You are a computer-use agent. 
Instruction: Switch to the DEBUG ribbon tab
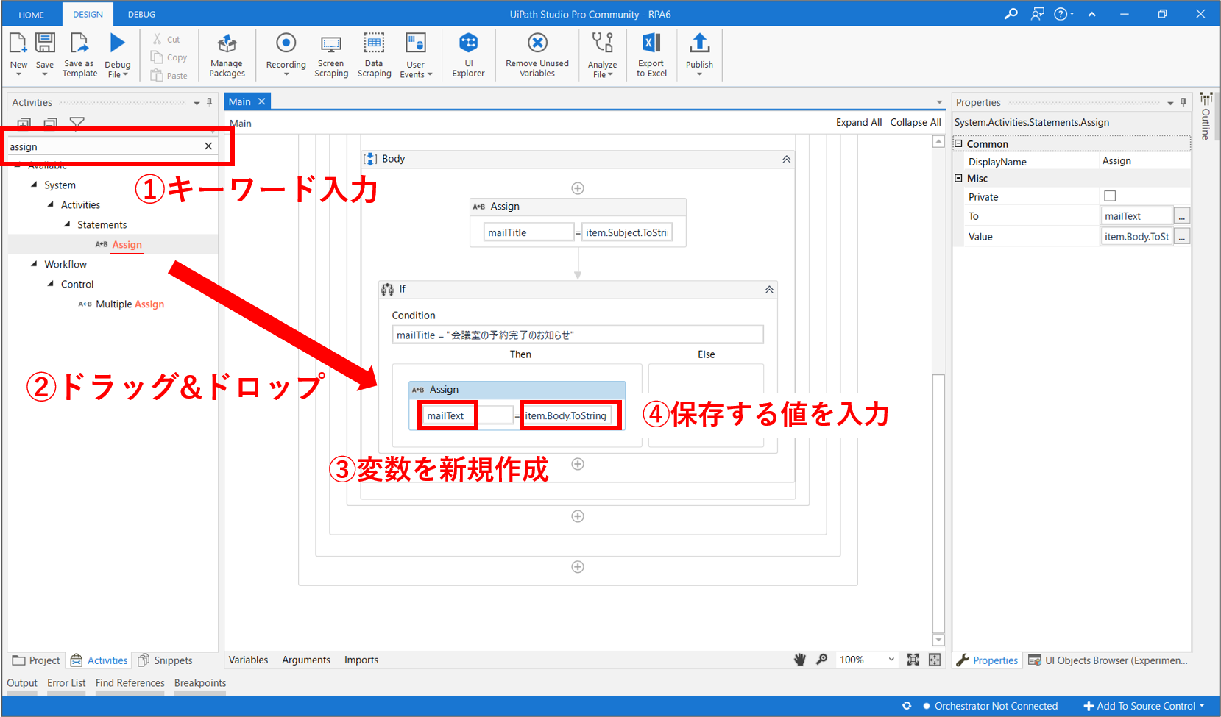[x=141, y=14]
